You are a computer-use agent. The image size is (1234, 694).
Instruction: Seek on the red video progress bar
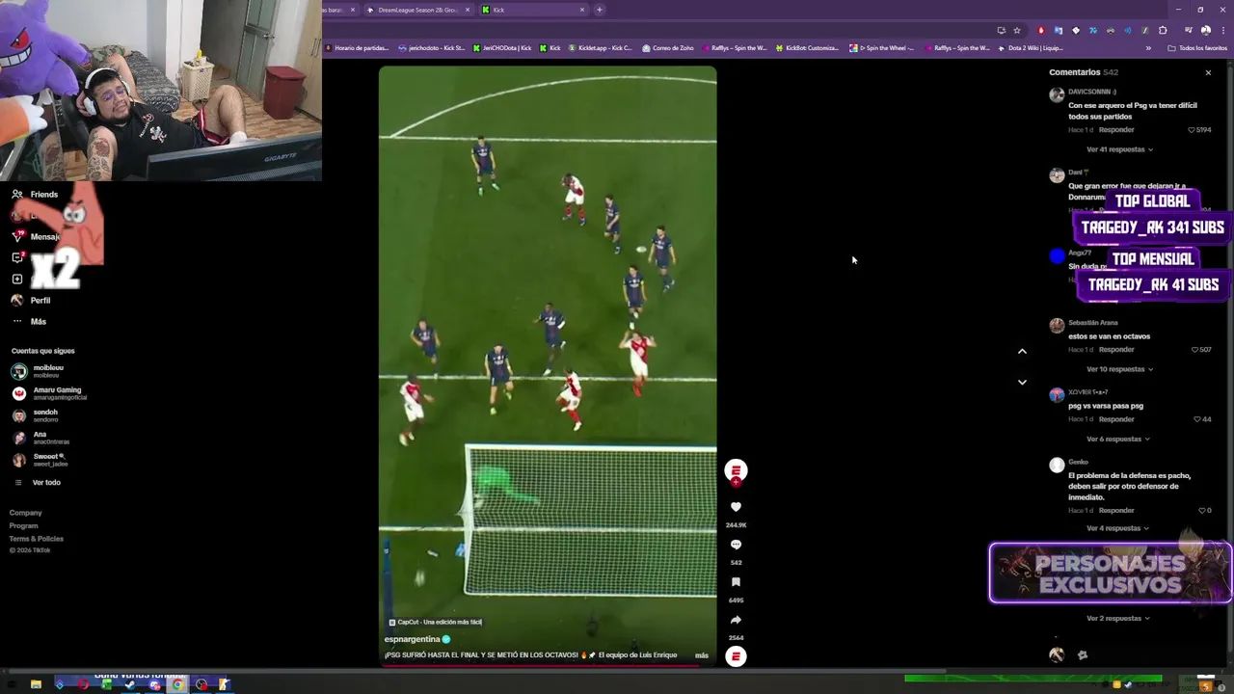coord(548,665)
